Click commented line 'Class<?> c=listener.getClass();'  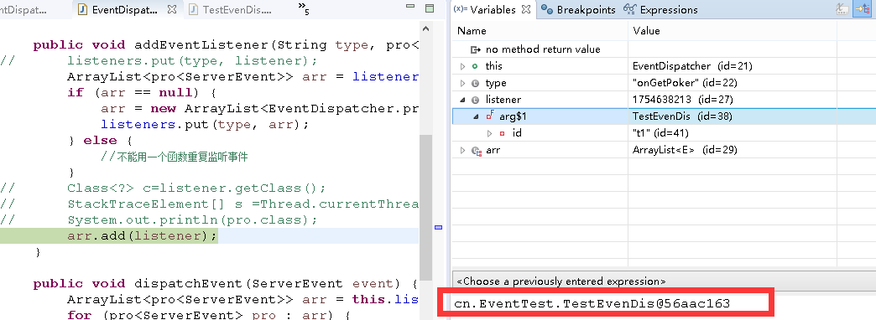[196, 188]
